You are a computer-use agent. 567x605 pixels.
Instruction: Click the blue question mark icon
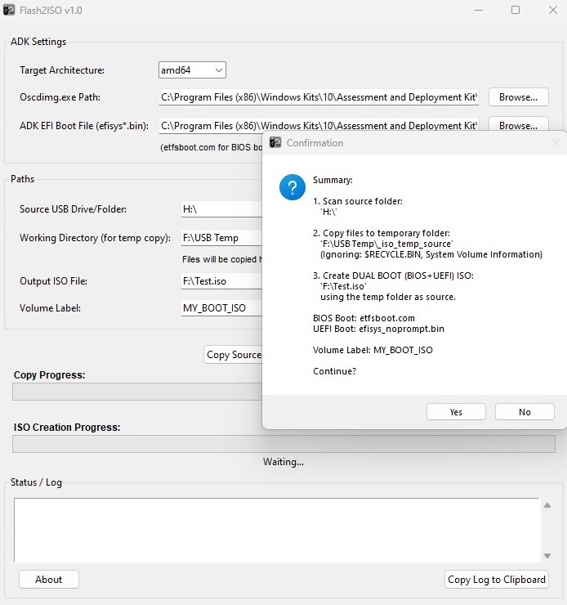pyautogui.click(x=292, y=187)
